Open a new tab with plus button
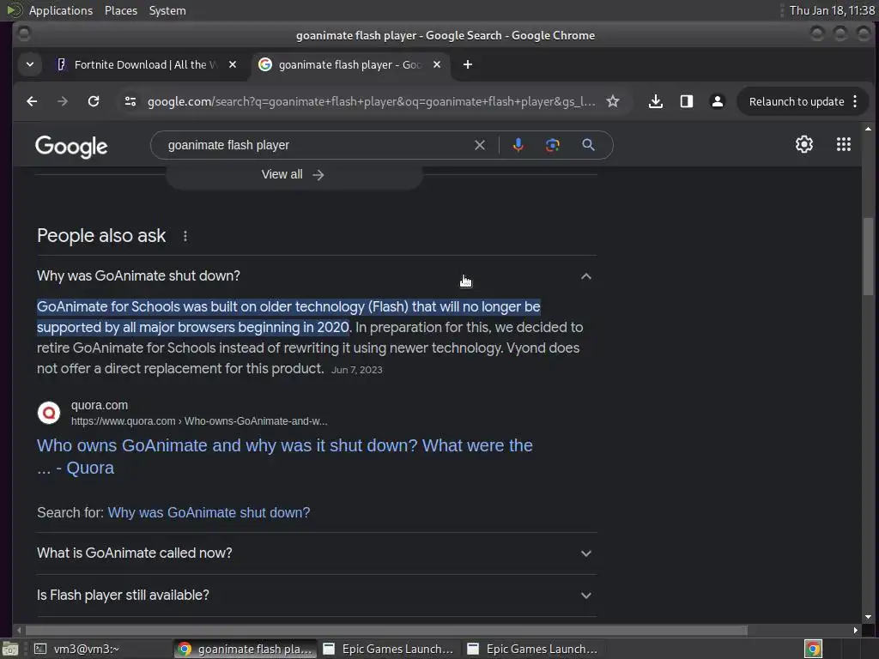This screenshot has height=659, width=879. tap(468, 64)
